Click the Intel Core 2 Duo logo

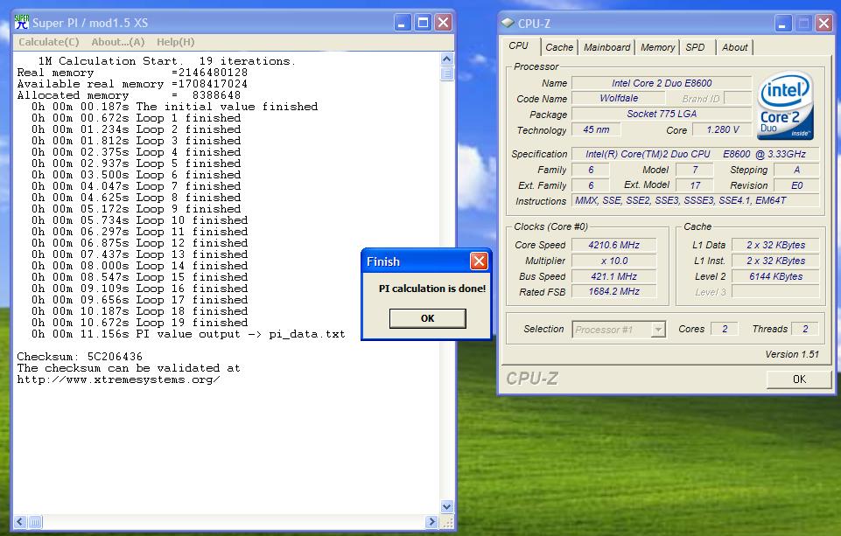pyautogui.click(x=785, y=106)
